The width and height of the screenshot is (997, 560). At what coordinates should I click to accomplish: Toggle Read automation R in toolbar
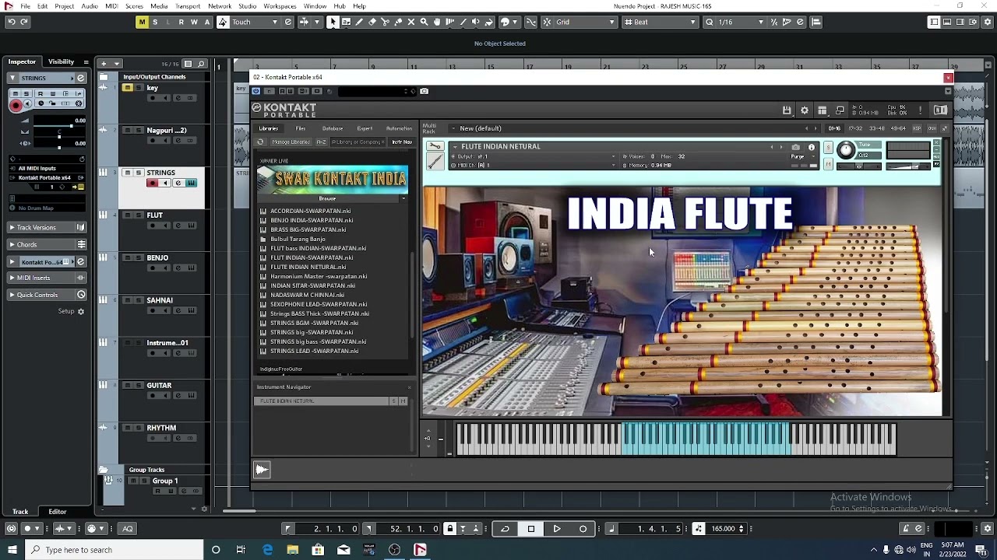tap(181, 22)
